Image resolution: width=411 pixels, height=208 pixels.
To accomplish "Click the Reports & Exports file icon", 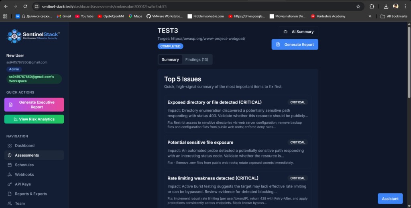I will 10,194.
